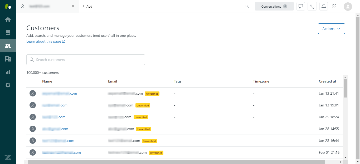This screenshot has width=360, height=164.
Task: Open the Organizations icon in sidebar
Action: click(x=8, y=59)
